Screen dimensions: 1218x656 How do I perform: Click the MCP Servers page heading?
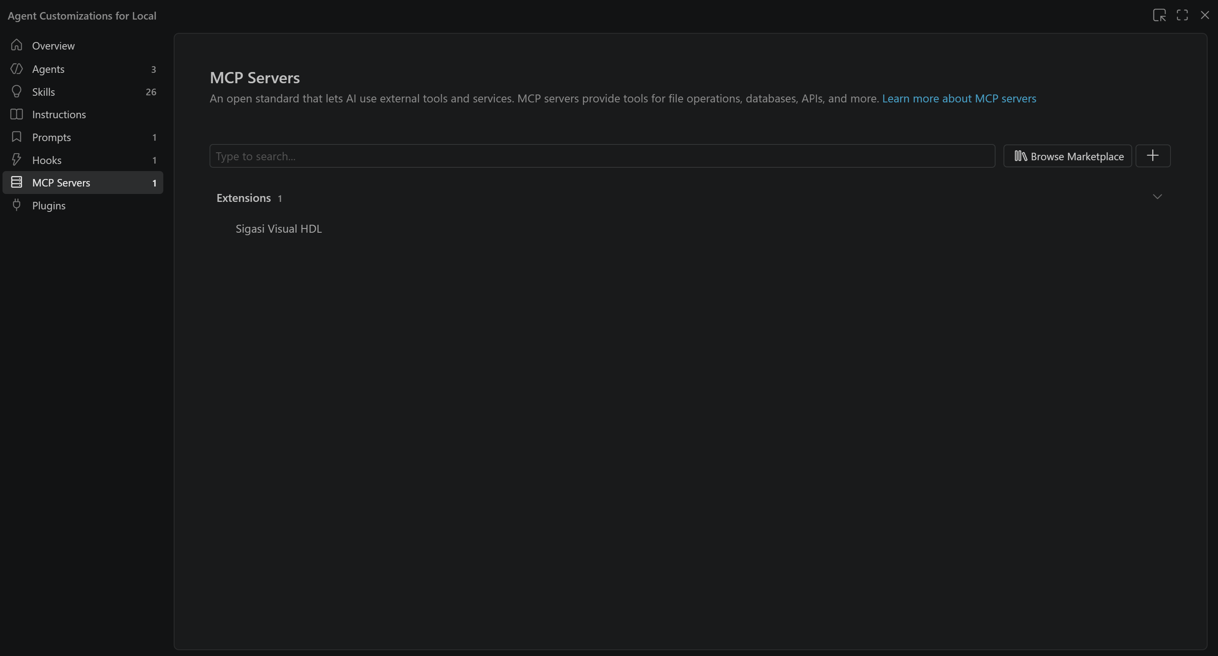pyautogui.click(x=255, y=77)
